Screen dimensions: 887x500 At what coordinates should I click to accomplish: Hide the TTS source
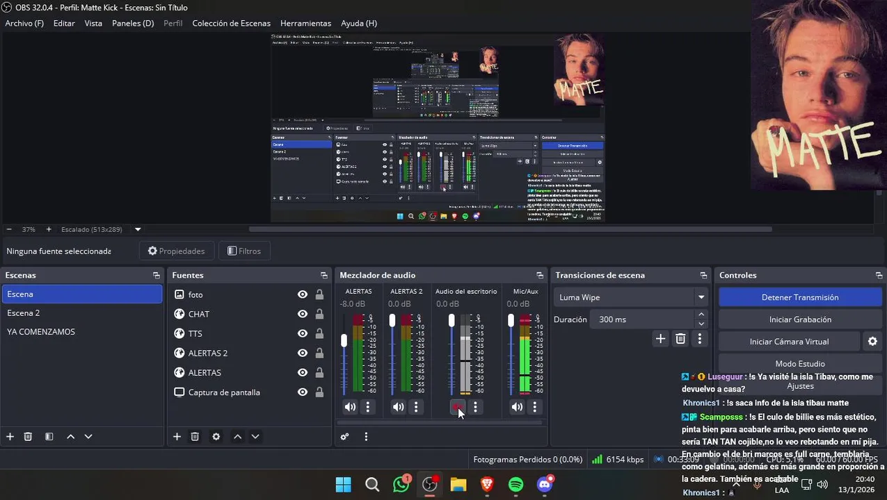[303, 333]
